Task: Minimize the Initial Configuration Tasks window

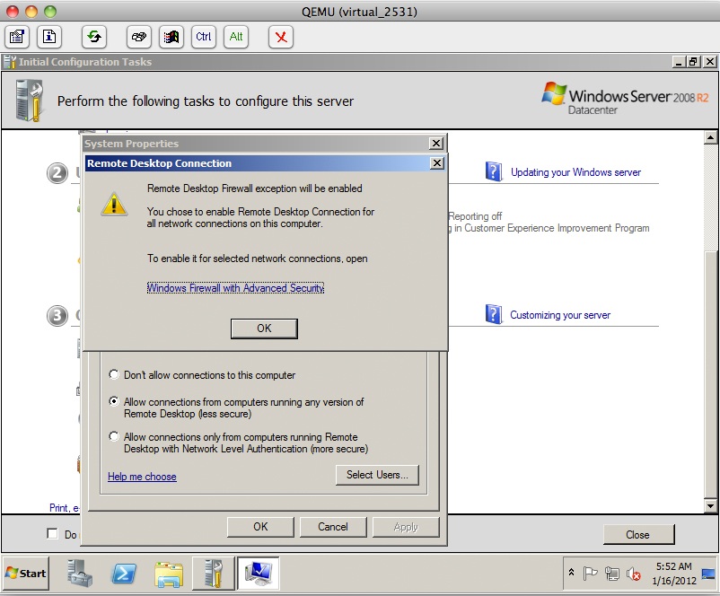Action: coord(679,62)
